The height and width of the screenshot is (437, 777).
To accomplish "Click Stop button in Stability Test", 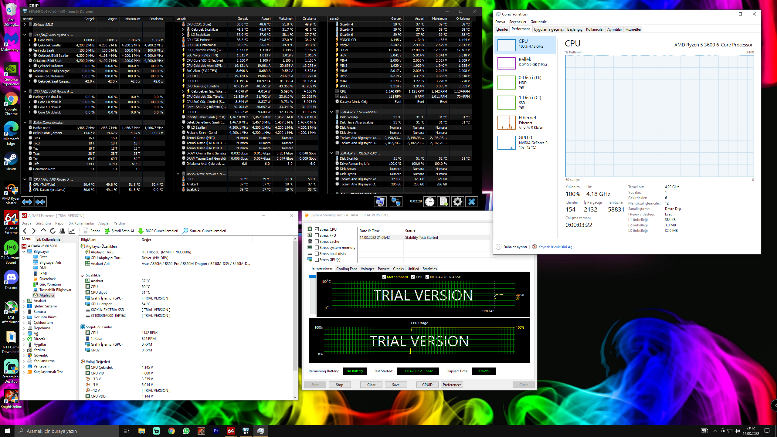I will pos(339,385).
